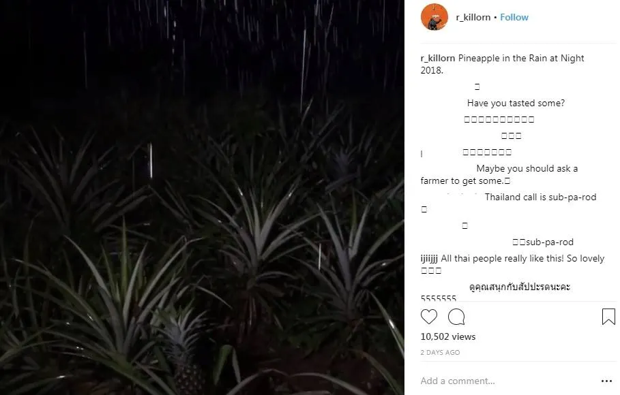Select the 'Pineapple in the Rain at Night' caption
This screenshot has width=620, height=395.
[x=502, y=64]
